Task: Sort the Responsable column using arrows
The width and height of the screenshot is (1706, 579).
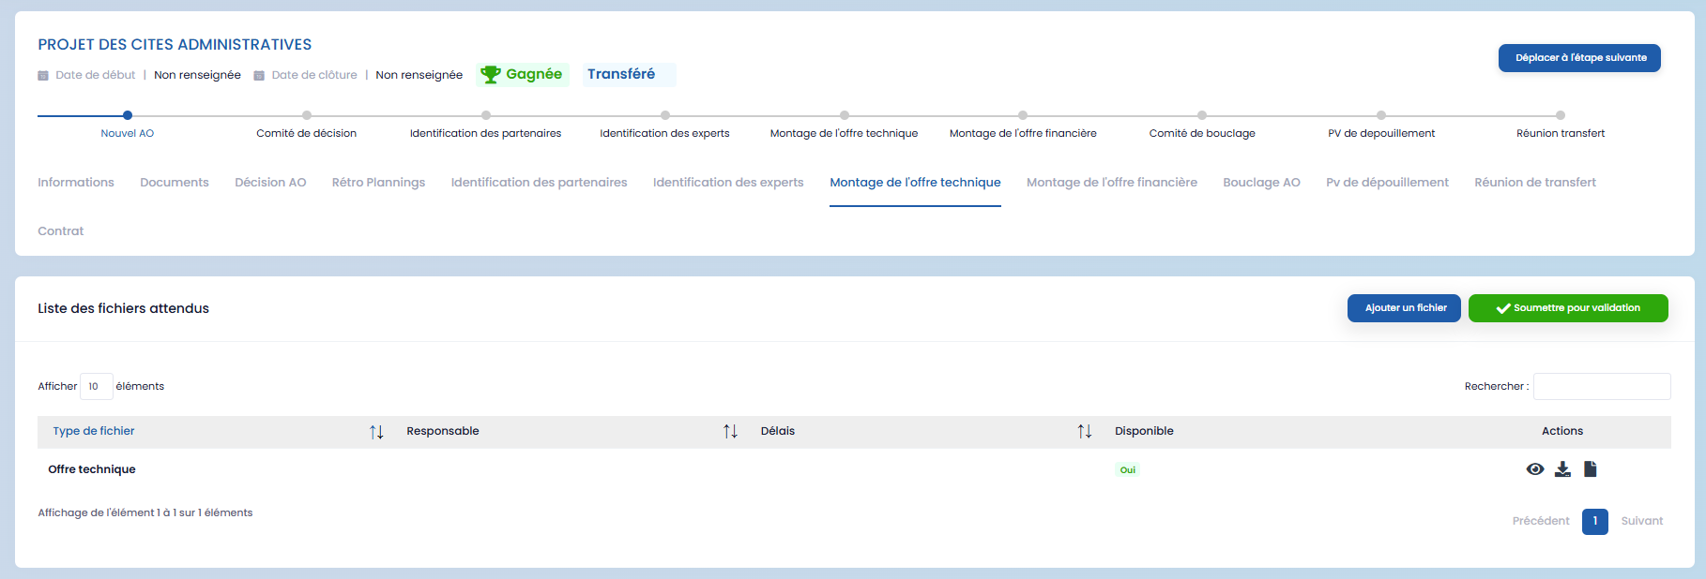Action: (730, 432)
